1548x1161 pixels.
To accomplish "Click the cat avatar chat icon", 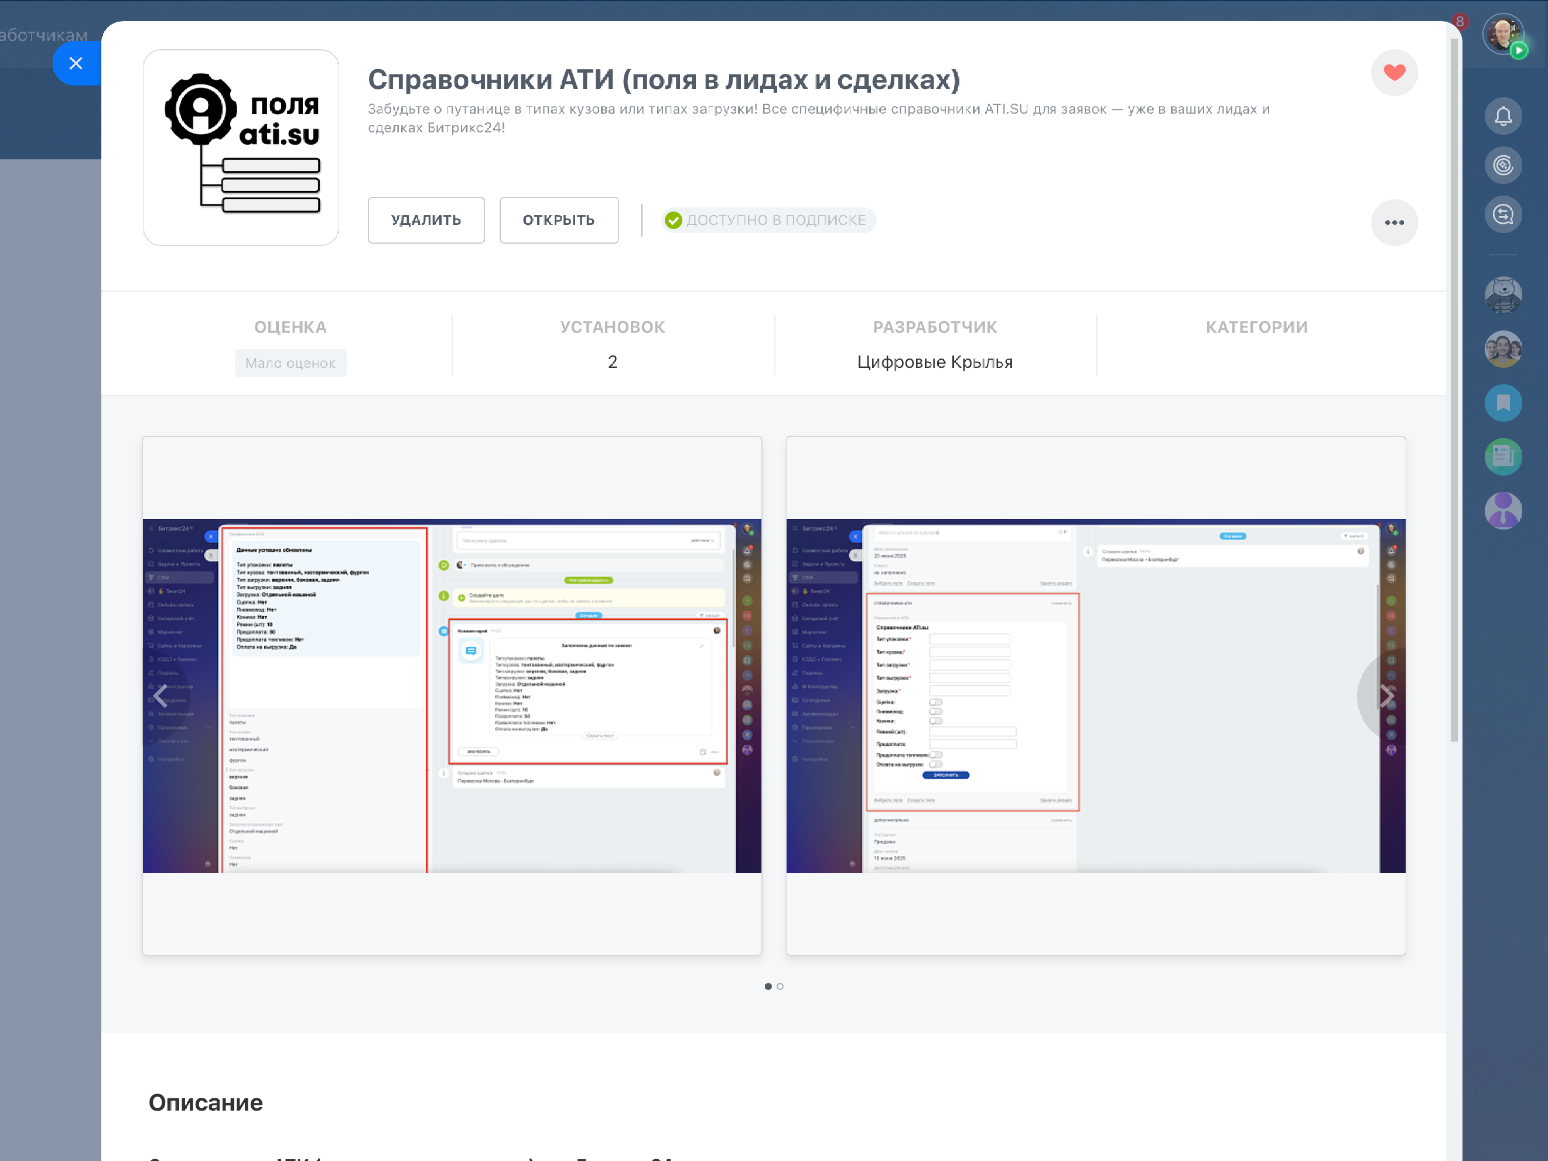I will 1502,294.
